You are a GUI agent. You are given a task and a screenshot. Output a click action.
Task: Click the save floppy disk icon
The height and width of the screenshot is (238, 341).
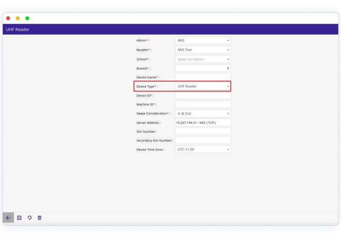(x=20, y=218)
